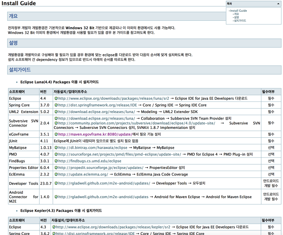Image resolution: width=283 pixels, height=235 pixels.
Task: Click globe icon before the propedit.sourceforge.jp link
Action: coord(56,168)
